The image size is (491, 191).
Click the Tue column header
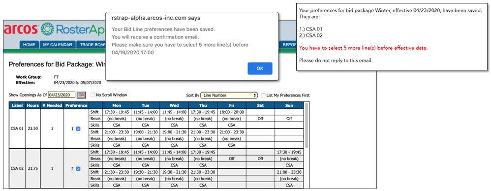[x=146, y=105]
